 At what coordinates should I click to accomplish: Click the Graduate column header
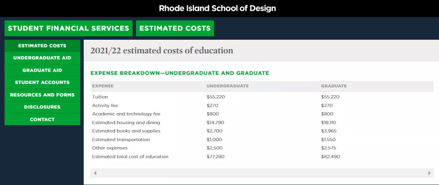tap(334, 86)
